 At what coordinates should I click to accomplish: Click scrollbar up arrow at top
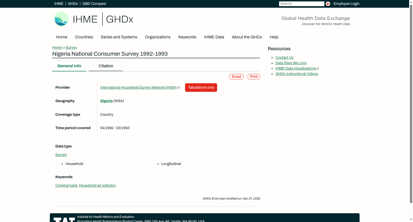[x=411, y=2]
